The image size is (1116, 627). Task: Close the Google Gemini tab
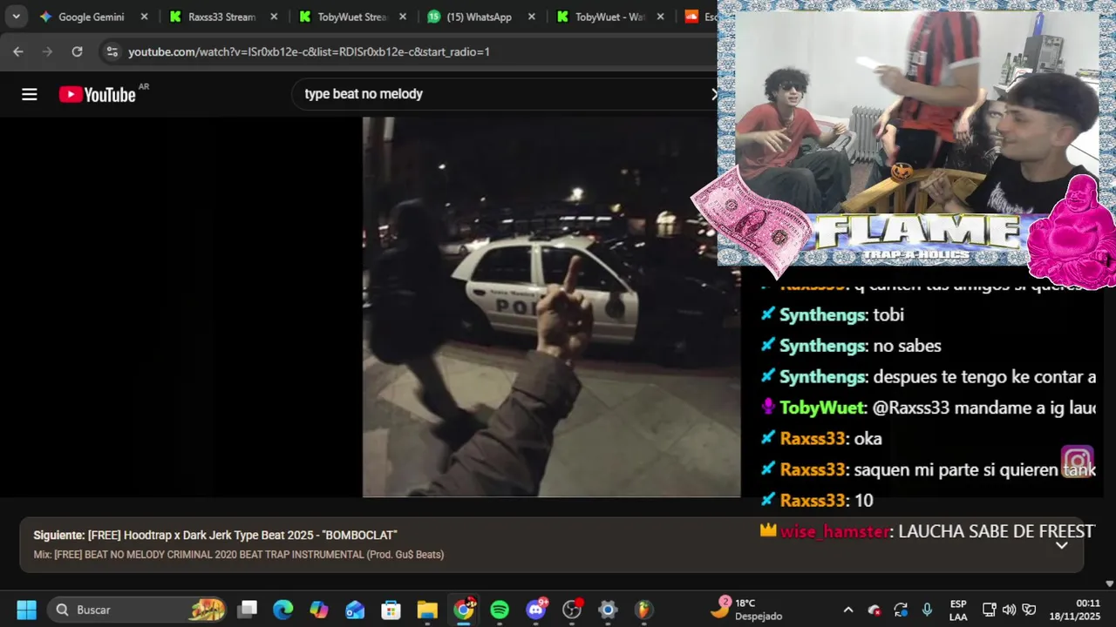tap(144, 17)
